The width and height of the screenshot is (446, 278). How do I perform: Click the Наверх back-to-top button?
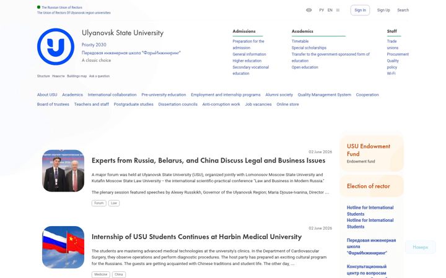pos(421,247)
